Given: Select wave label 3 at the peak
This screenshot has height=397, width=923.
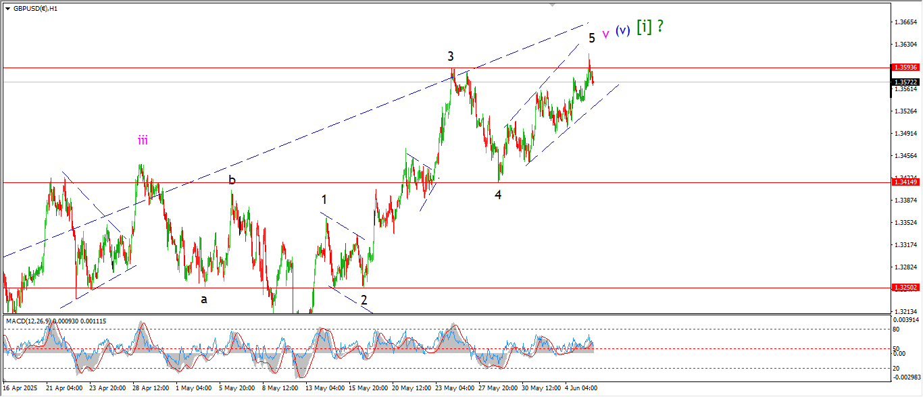Looking at the screenshot, I should tap(449, 56).
